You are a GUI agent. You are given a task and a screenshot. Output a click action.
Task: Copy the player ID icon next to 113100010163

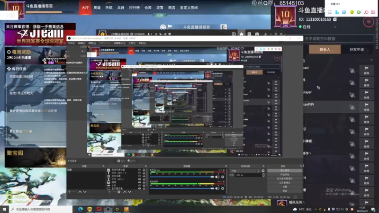click(x=335, y=19)
